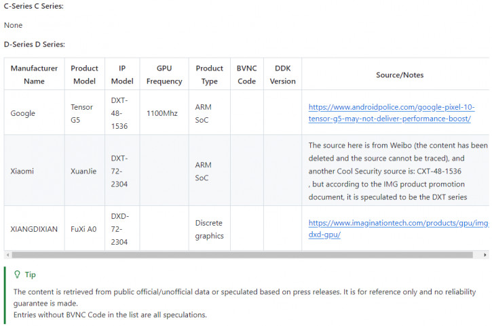Click the 'Xiaomi' manufacturer cell
492x326 pixels.
point(34,171)
